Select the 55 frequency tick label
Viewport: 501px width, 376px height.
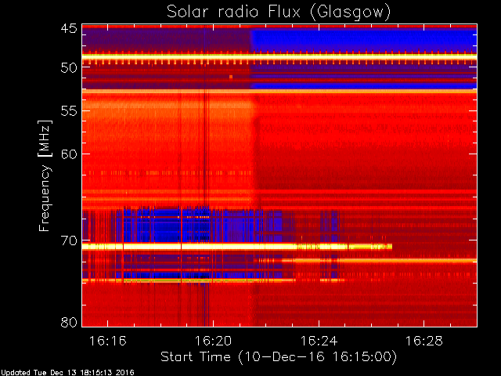pyautogui.click(x=69, y=111)
